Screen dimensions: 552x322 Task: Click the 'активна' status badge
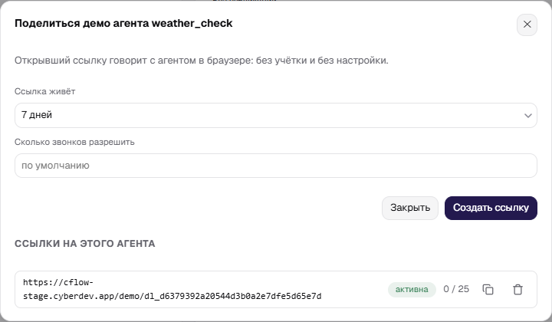412,289
